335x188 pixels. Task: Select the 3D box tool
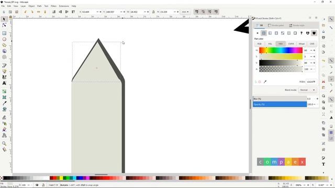pyautogui.click(x=4, y=51)
